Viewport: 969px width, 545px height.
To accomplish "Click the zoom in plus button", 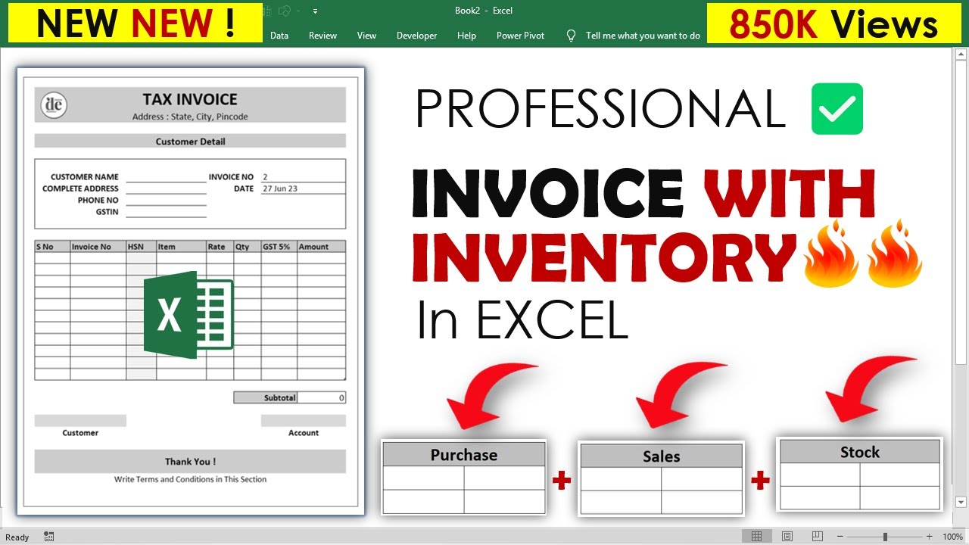I will coord(930,537).
